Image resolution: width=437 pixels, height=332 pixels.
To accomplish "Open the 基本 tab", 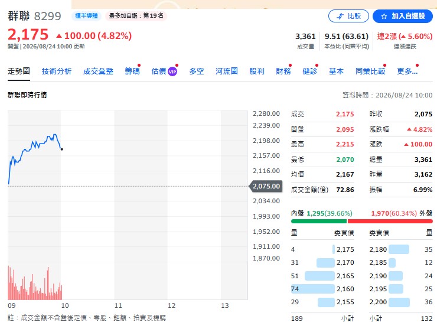I will [336, 71].
